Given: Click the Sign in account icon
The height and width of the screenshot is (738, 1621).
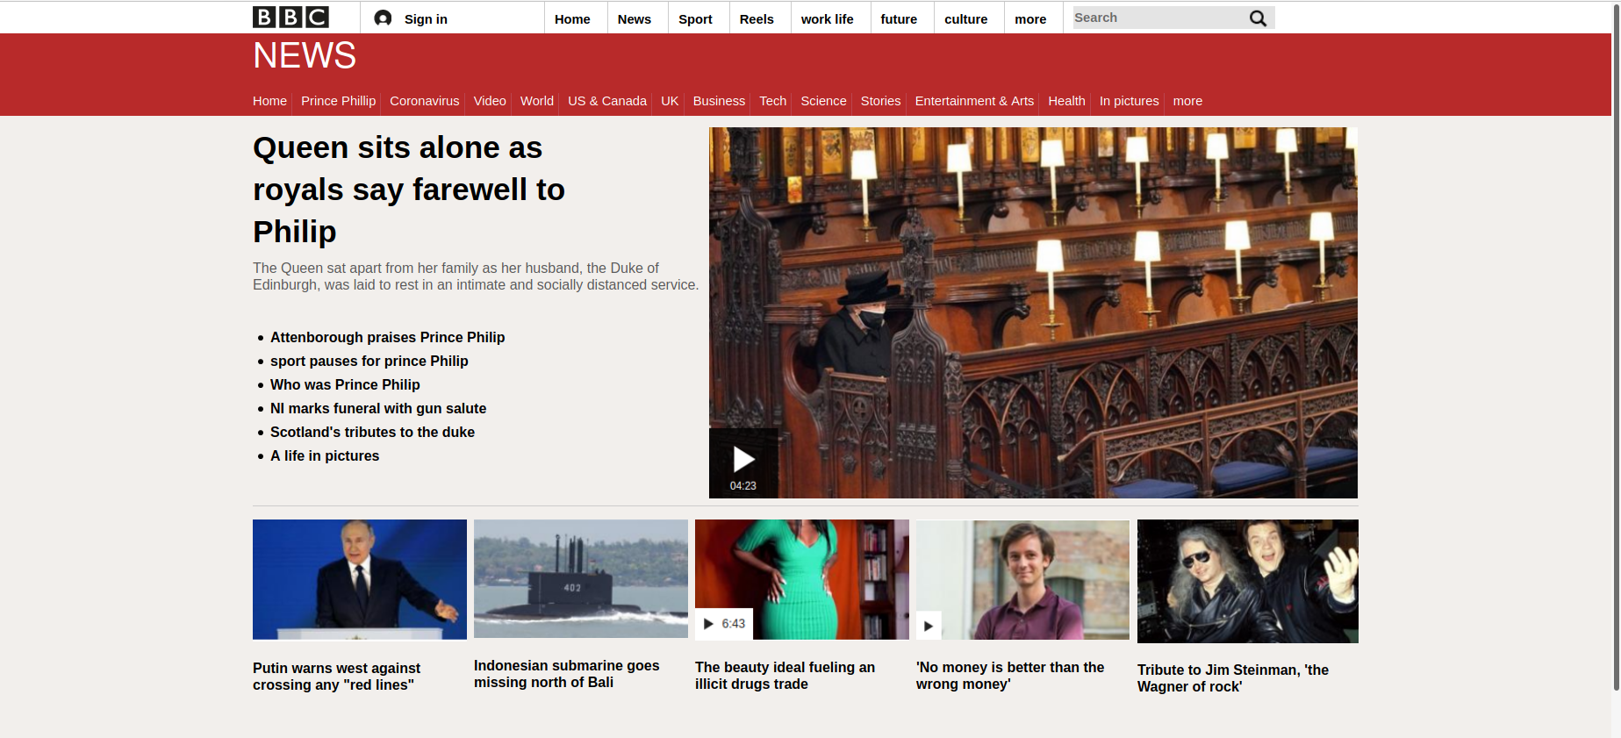Looking at the screenshot, I should pos(383,18).
